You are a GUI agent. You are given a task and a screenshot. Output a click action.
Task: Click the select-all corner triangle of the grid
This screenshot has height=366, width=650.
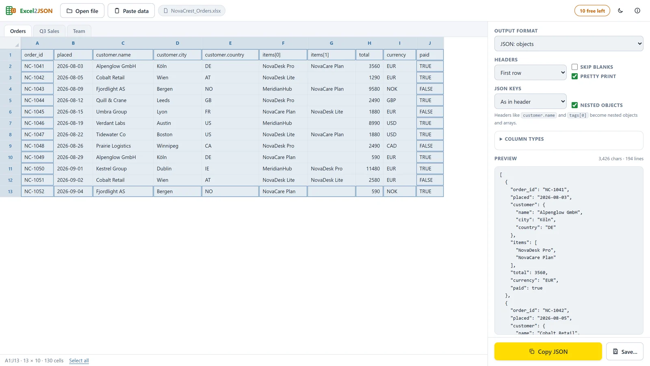pos(17,45)
